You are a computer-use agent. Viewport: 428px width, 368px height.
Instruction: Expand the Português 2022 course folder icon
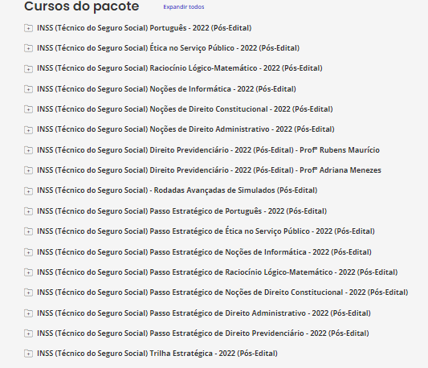pos(28,28)
